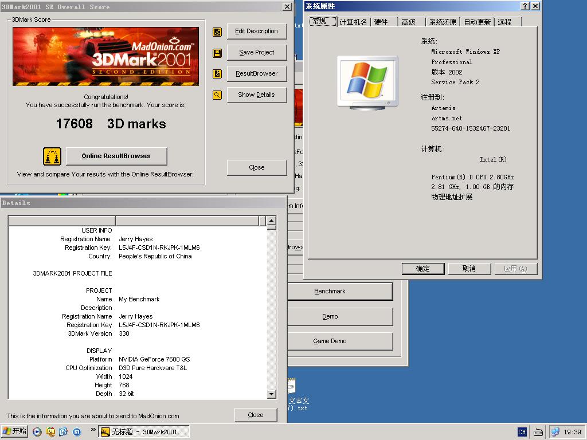587x440 pixels.
Task: Click the network icon in system tray
Action: pyautogui.click(x=555, y=432)
